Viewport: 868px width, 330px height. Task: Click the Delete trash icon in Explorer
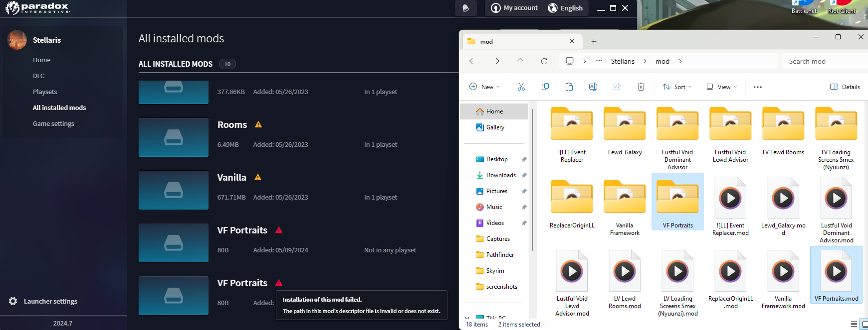click(641, 87)
